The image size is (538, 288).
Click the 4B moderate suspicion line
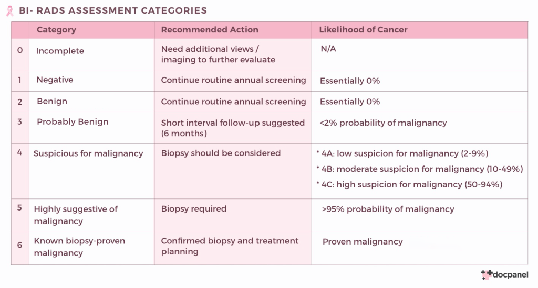(x=420, y=169)
